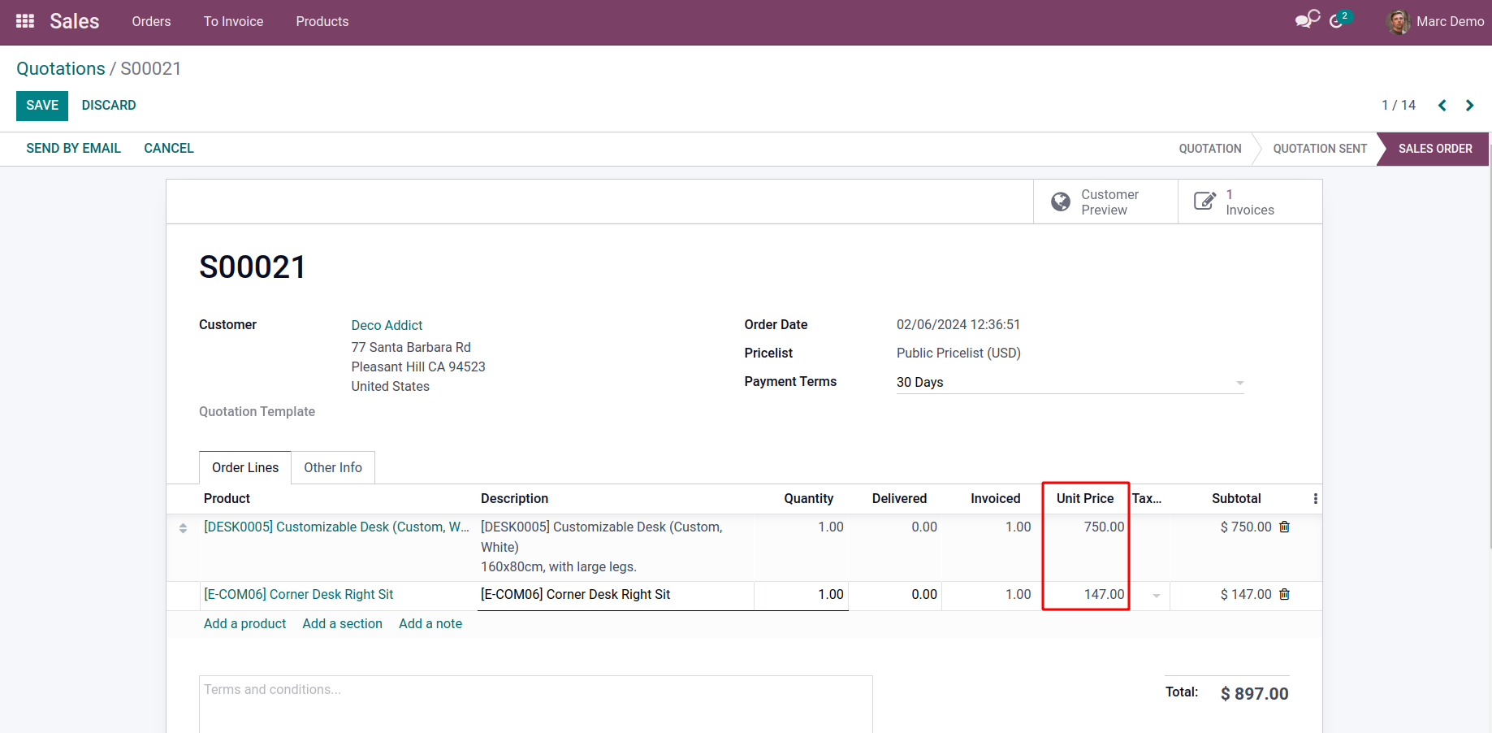The image size is (1492, 733).
Task: Open the Deco Addict customer link
Action: (x=387, y=325)
